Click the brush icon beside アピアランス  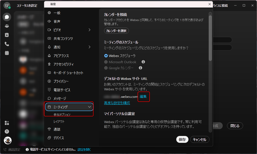coord(49,56)
